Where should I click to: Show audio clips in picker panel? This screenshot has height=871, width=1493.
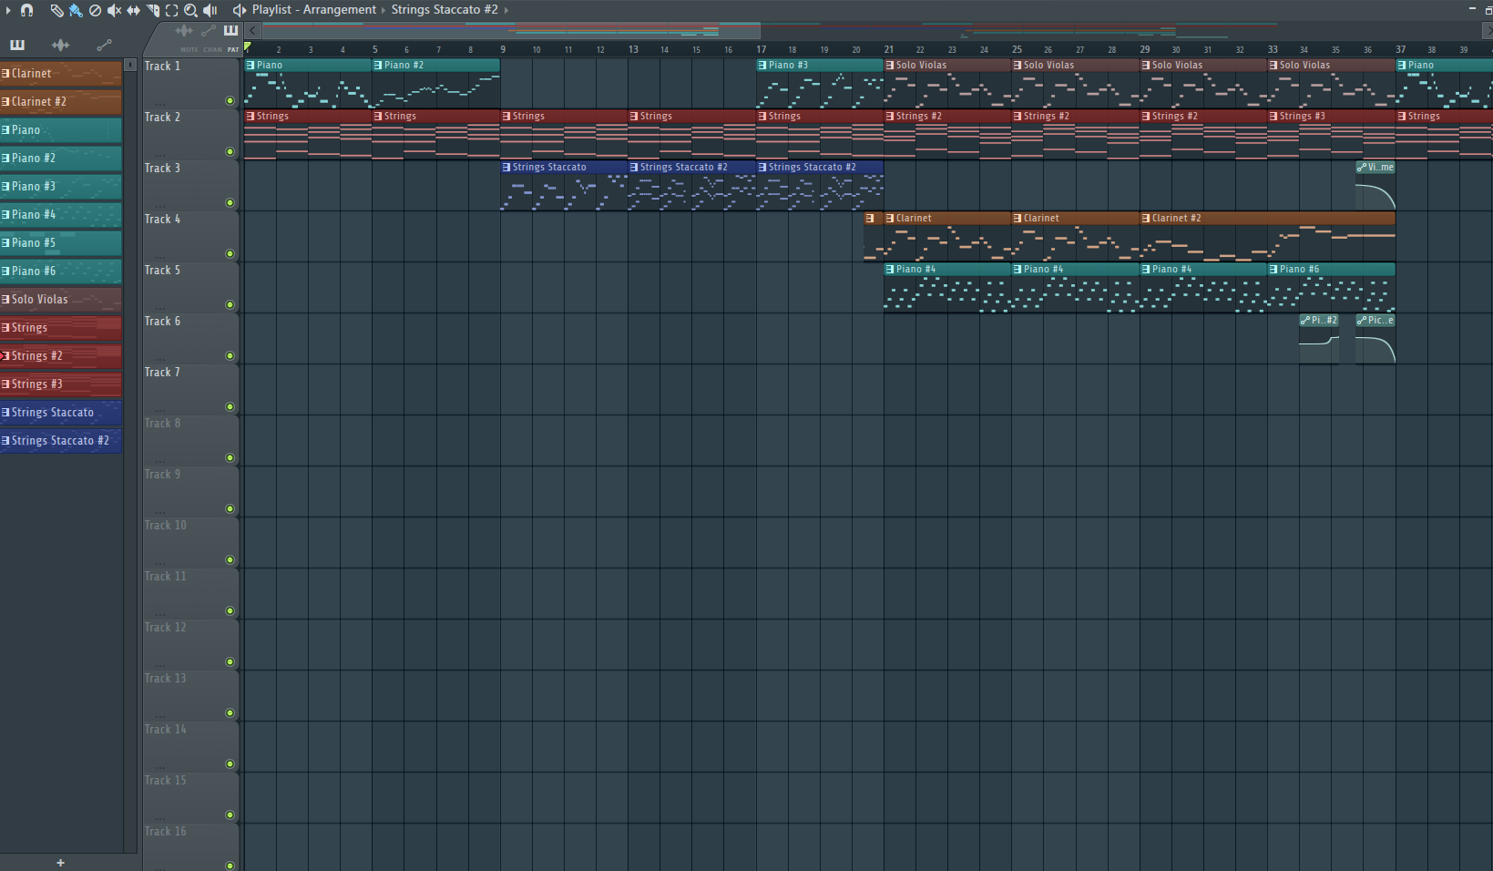[x=60, y=45]
